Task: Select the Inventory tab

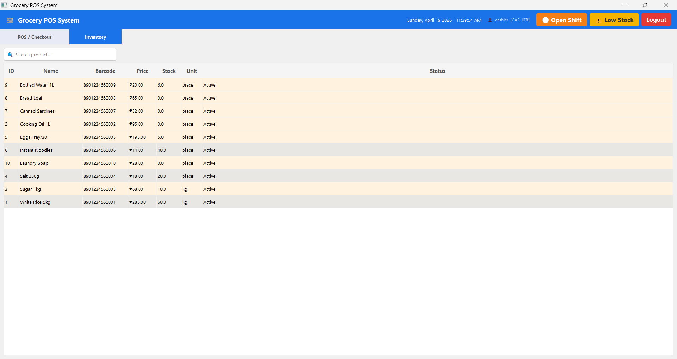Action: 96,37
